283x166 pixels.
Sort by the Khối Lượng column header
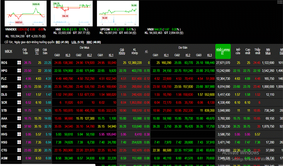tap(223, 51)
